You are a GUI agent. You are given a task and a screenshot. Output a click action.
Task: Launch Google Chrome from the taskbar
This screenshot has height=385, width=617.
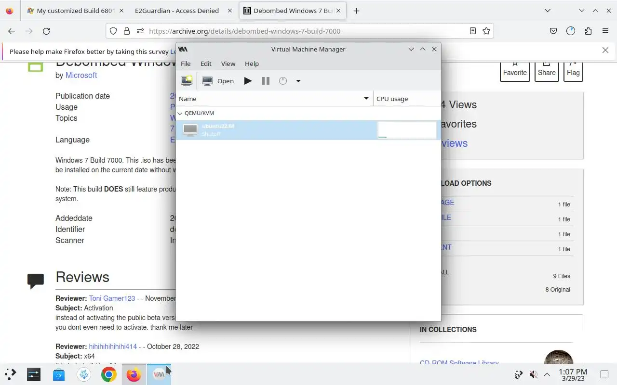(x=109, y=374)
